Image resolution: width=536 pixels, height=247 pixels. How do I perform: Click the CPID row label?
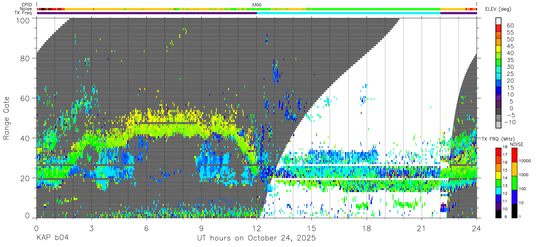27,5
